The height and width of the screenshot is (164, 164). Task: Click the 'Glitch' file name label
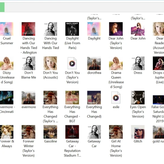[138, 141]
